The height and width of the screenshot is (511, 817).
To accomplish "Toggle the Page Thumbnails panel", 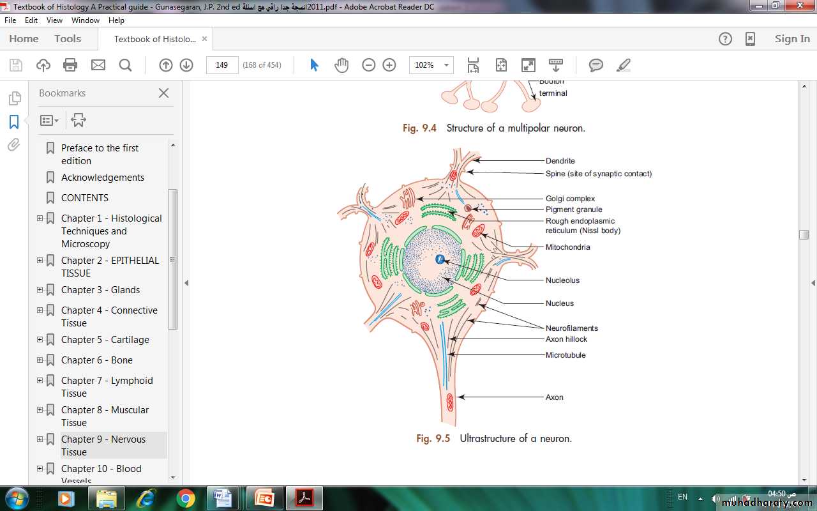I will (14, 98).
